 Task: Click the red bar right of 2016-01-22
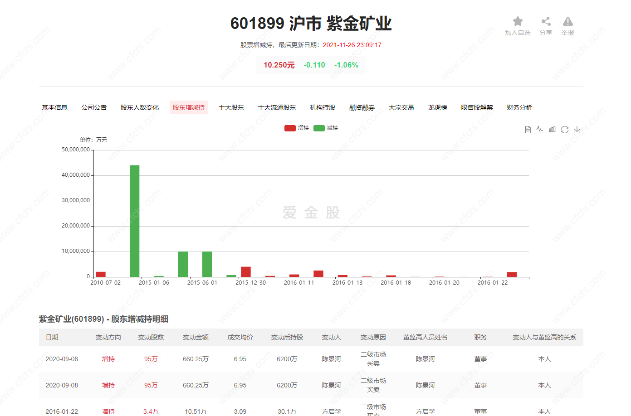pyautogui.click(x=512, y=274)
